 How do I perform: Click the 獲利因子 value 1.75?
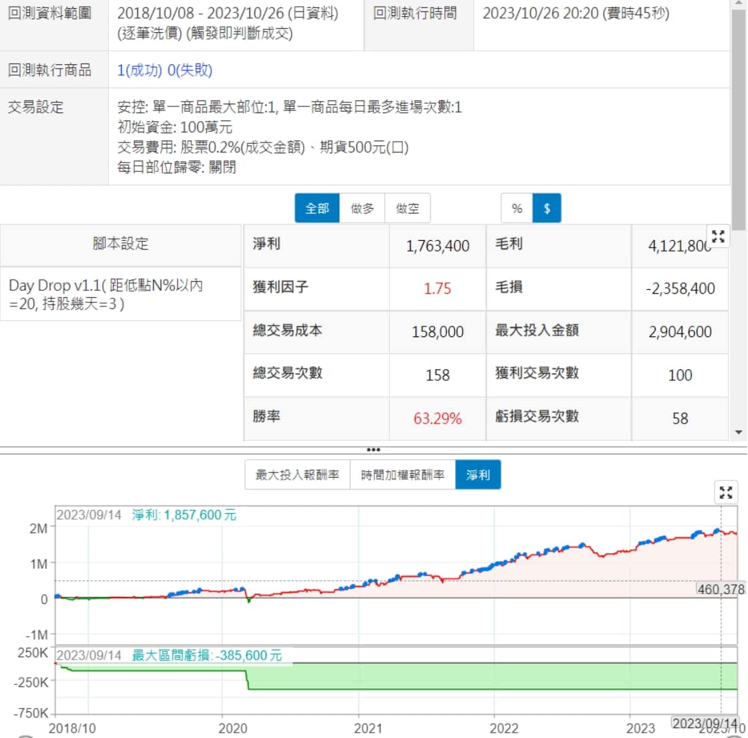point(438,288)
